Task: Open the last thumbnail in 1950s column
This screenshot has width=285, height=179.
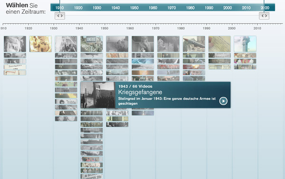Action: point(117,125)
